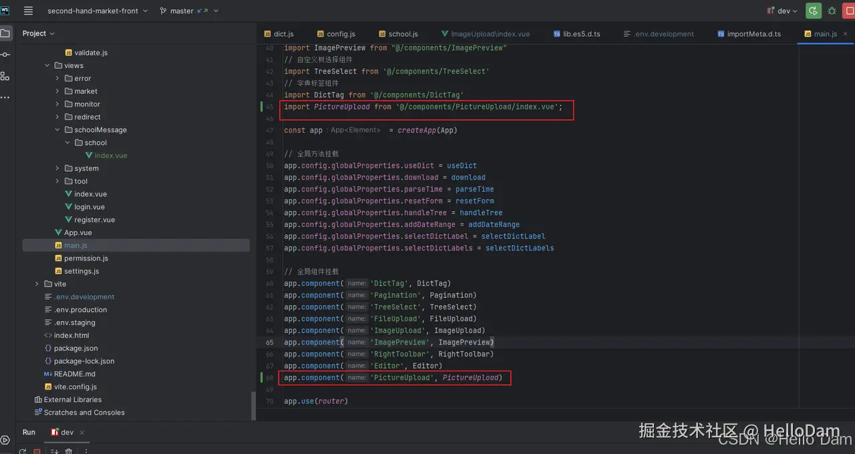Image resolution: width=855 pixels, height=454 pixels.
Task: Select README.md in the project tree
Action: point(74,374)
